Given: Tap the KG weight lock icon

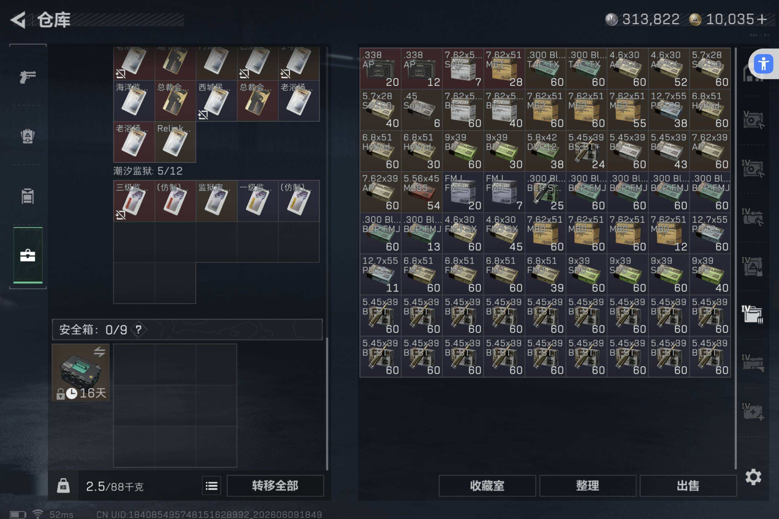Looking at the screenshot, I should click(x=63, y=486).
